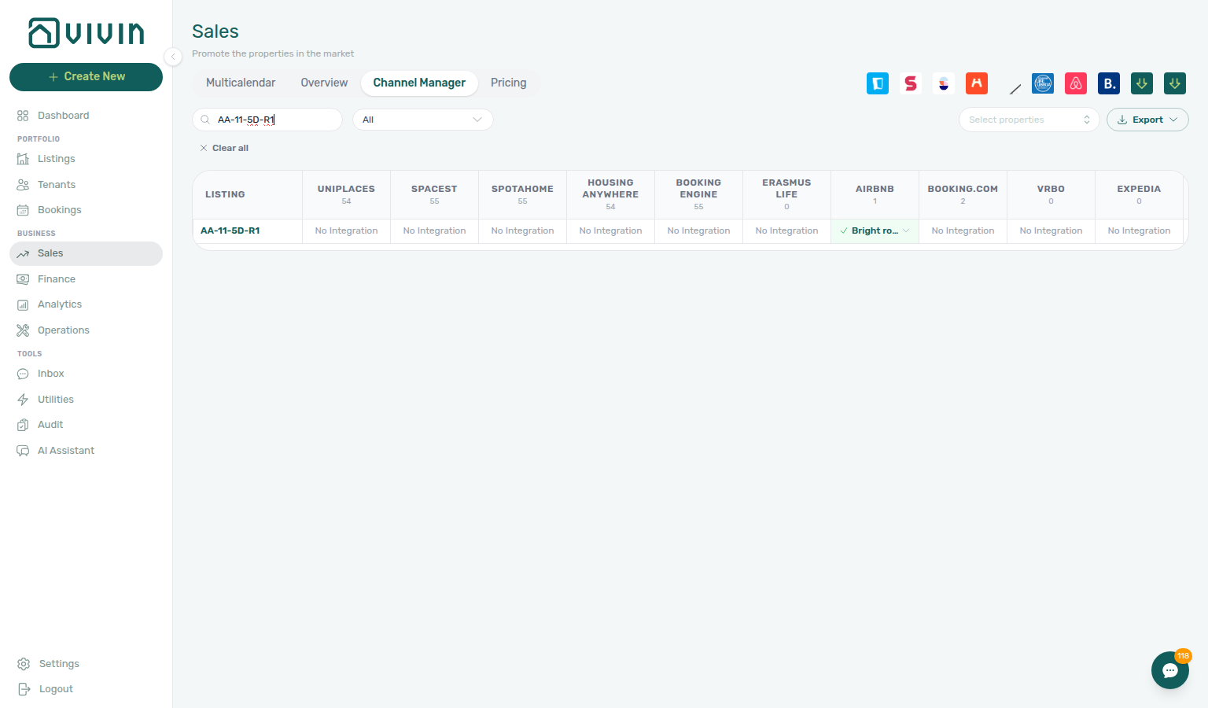The image size is (1208, 708).
Task: Open the All filter dropdown
Action: pos(423,120)
